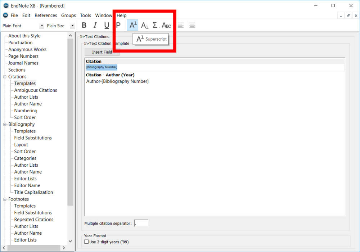Open the Plain Size dropdown

(72, 26)
